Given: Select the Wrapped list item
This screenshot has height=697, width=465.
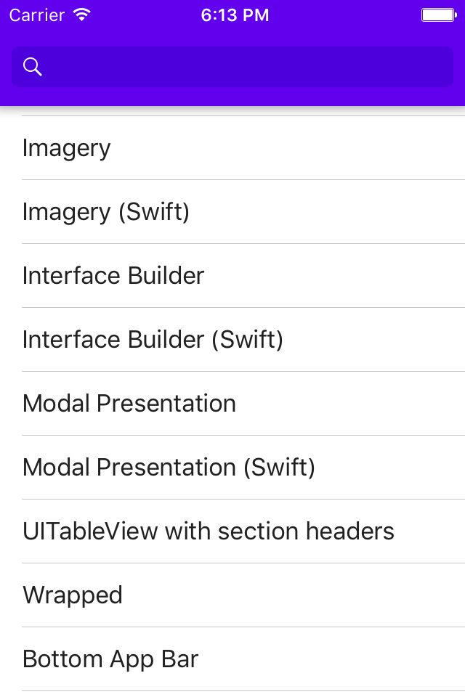Looking at the screenshot, I should [x=72, y=595].
